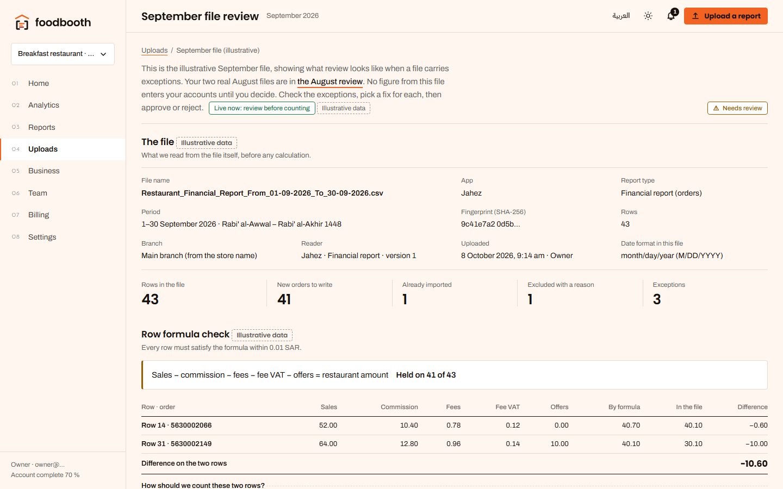Click the Date format value month/day/year

672,255
